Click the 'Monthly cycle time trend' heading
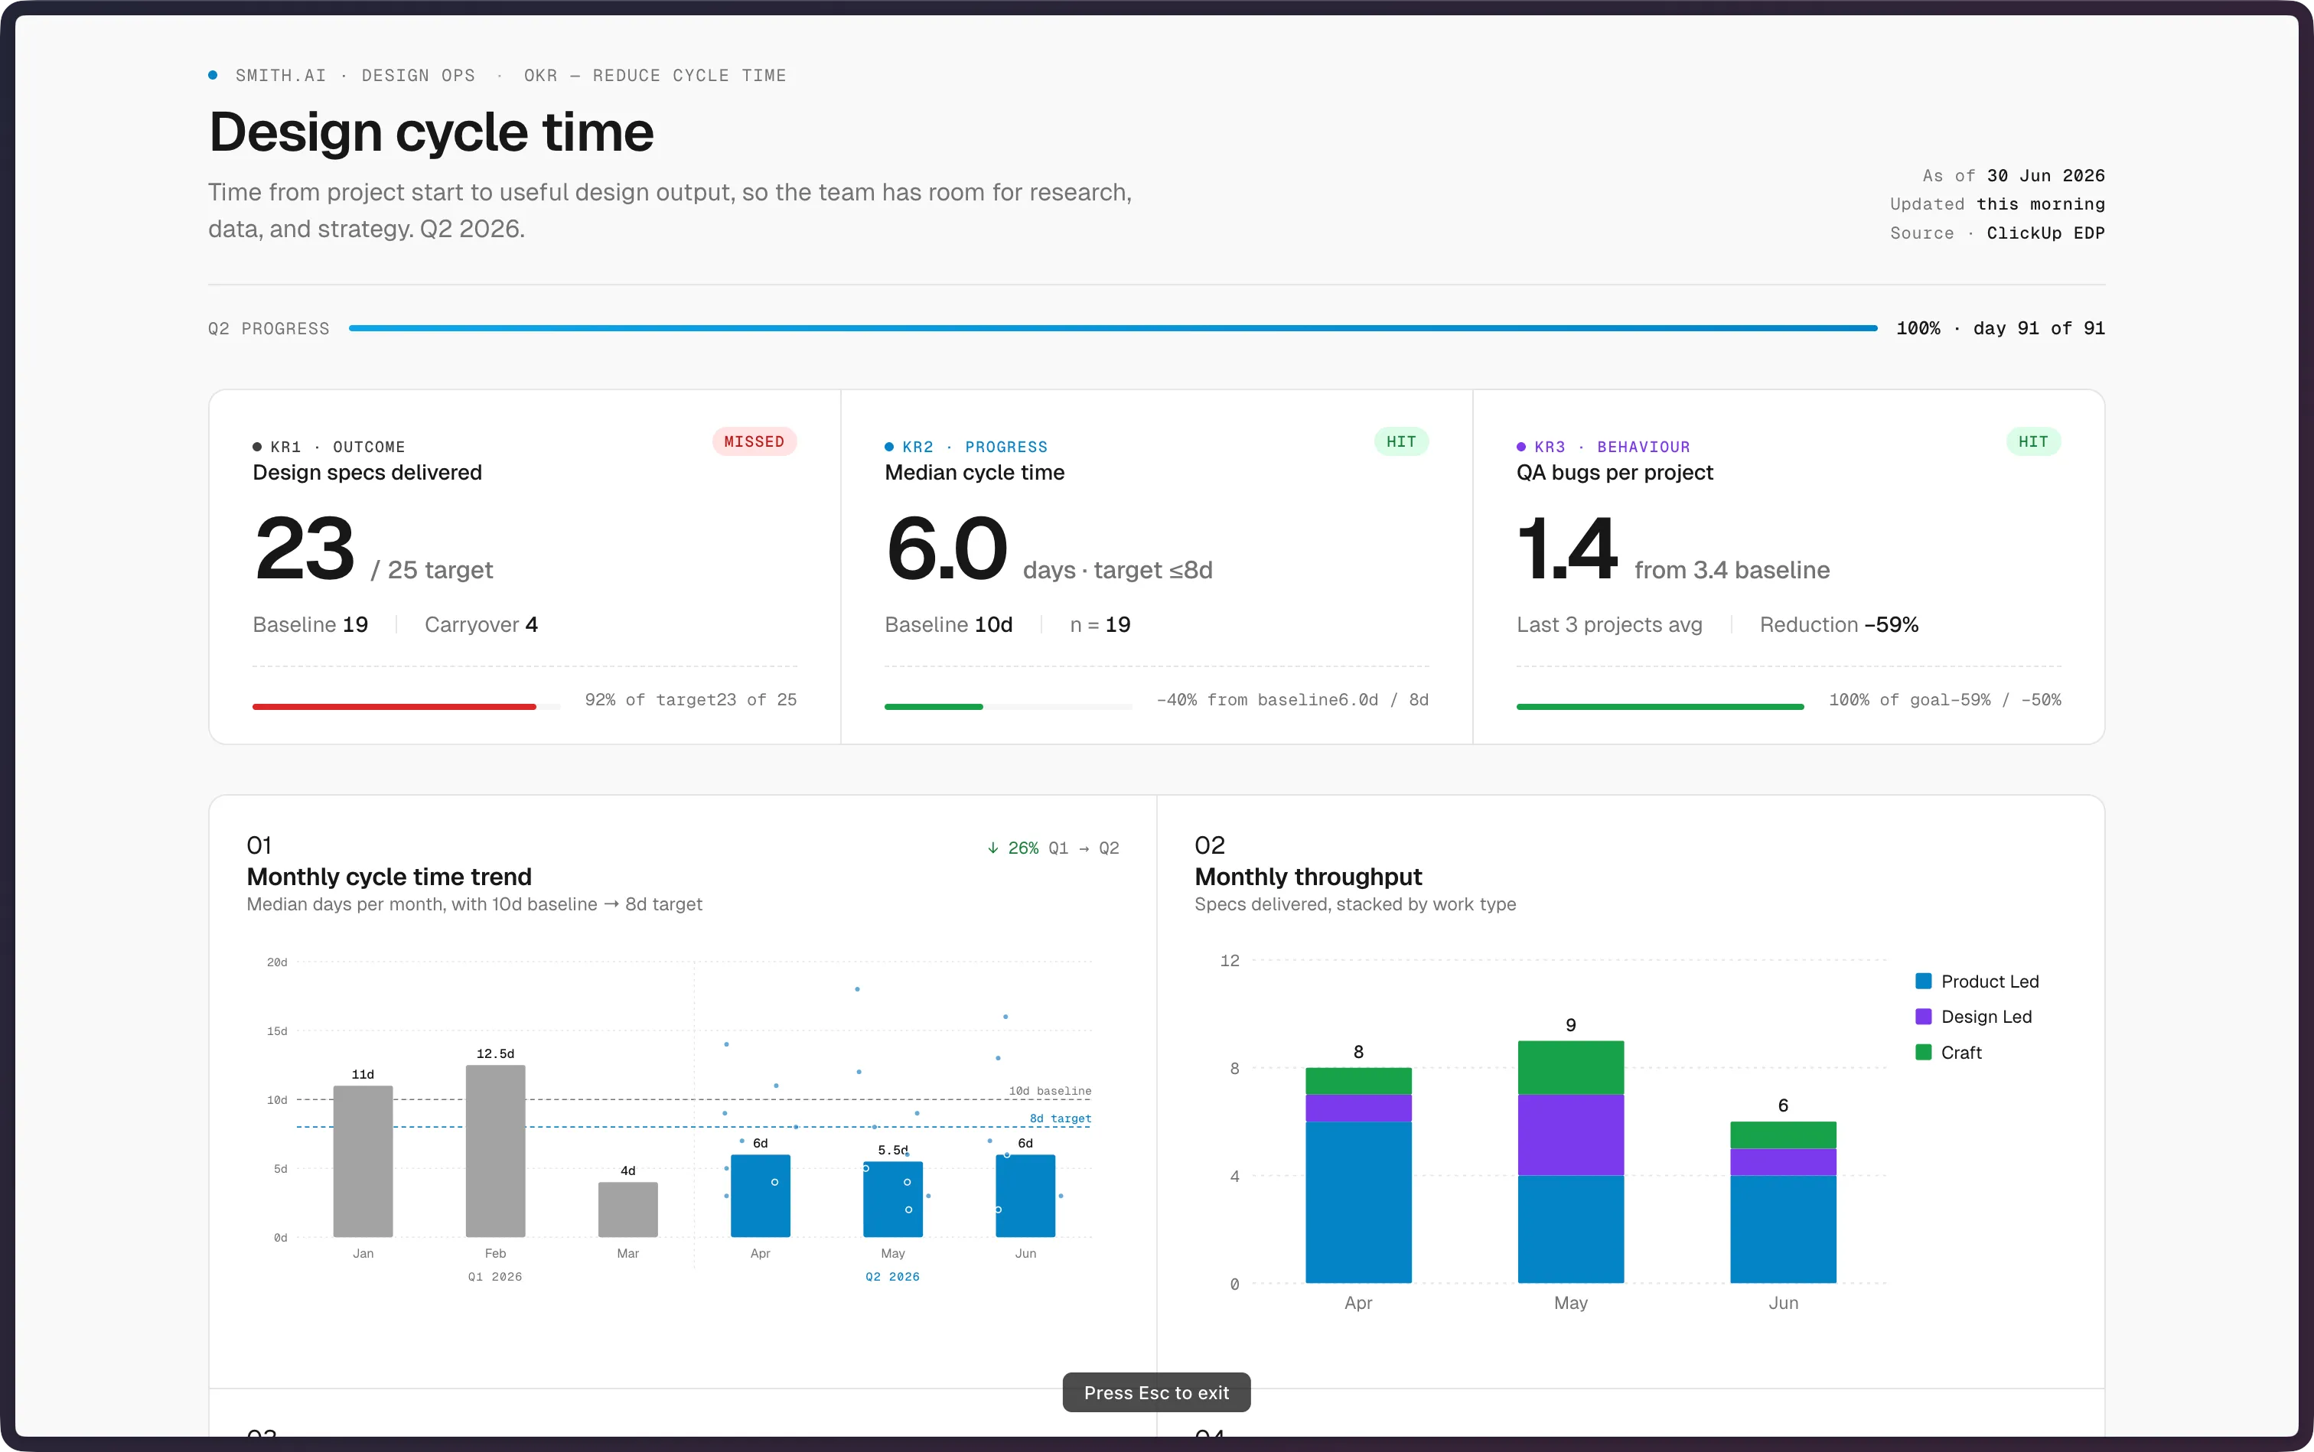Image resolution: width=2314 pixels, height=1452 pixels. 389,877
